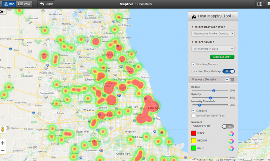Click the Chicago label on the map
This screenshot has width=270, height=161.
click(154, 108)
